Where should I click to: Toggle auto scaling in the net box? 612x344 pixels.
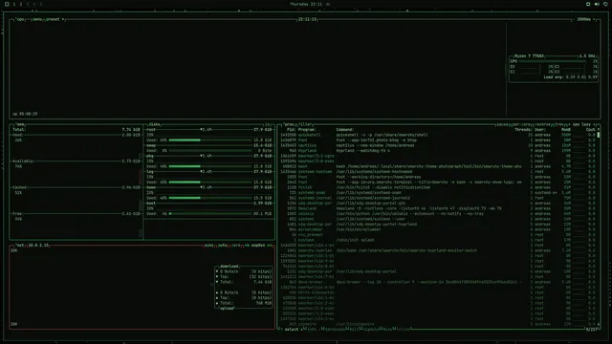[x=223, y=246]
